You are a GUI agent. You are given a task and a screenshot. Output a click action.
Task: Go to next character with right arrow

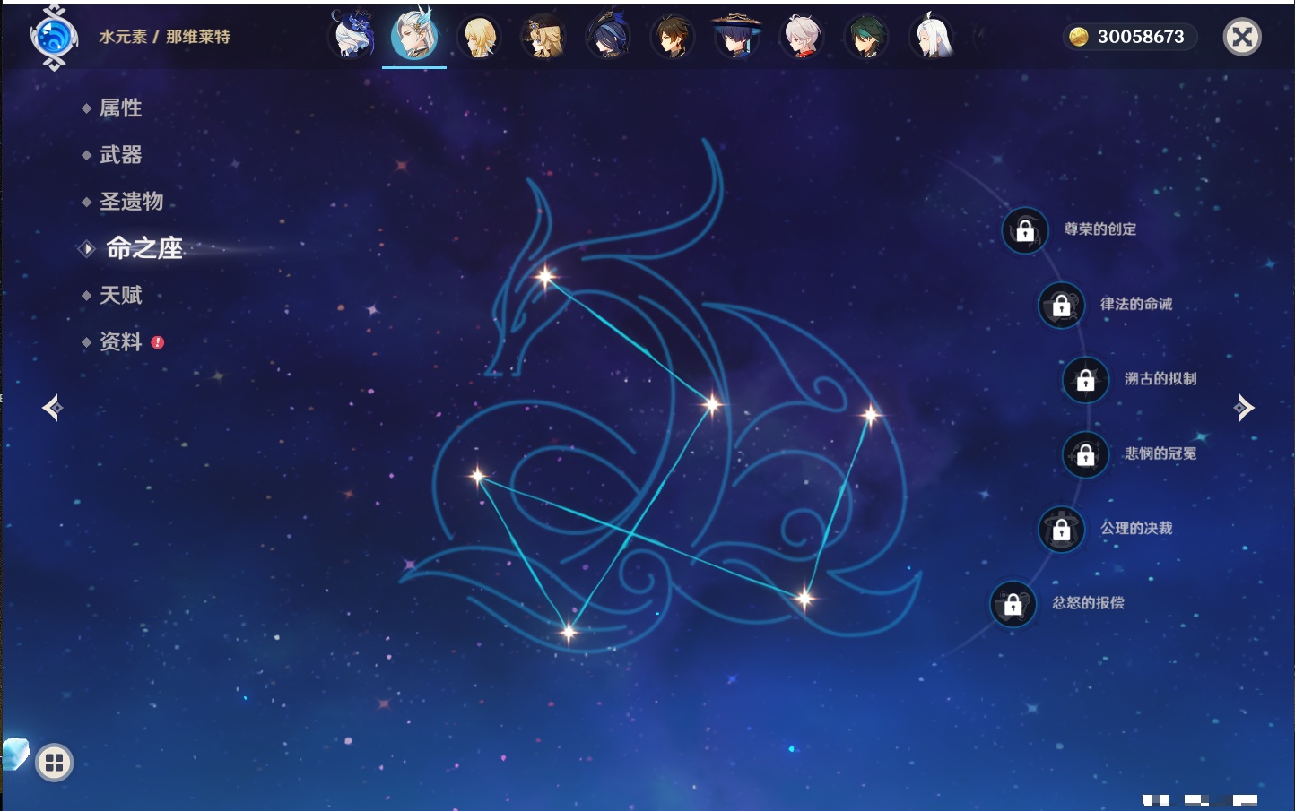click(1244, 408)
